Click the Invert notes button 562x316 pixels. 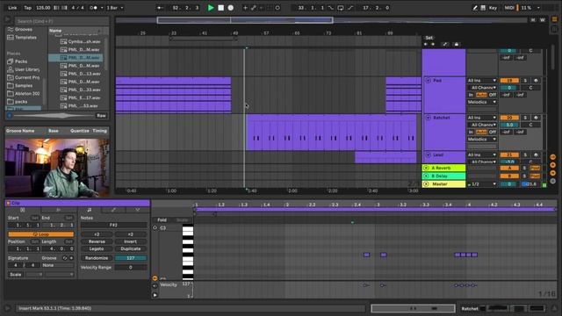tap(131, 241)
